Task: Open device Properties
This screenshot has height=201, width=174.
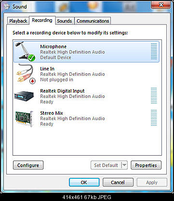Action: [x=146, y=165]
